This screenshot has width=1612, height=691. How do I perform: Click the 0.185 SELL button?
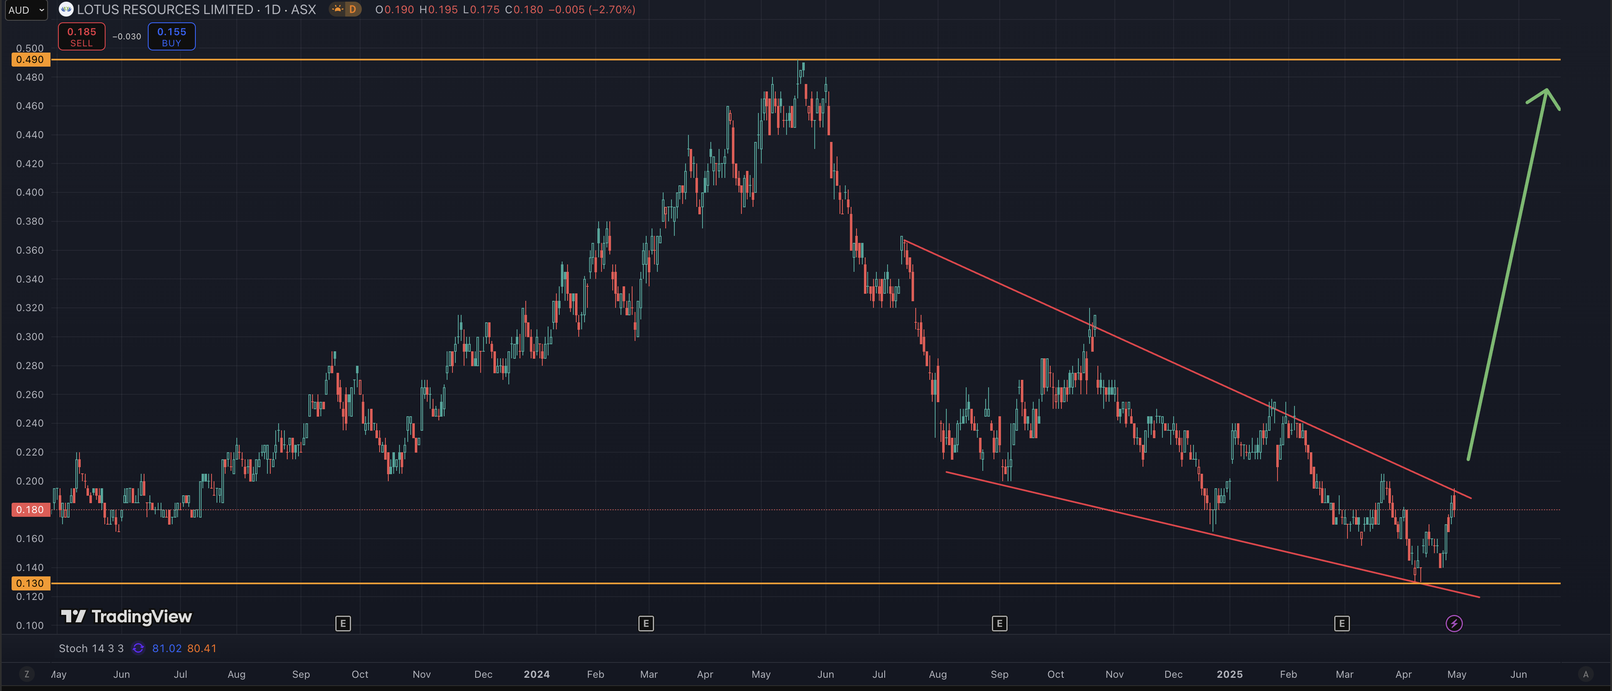click(82, 36)
